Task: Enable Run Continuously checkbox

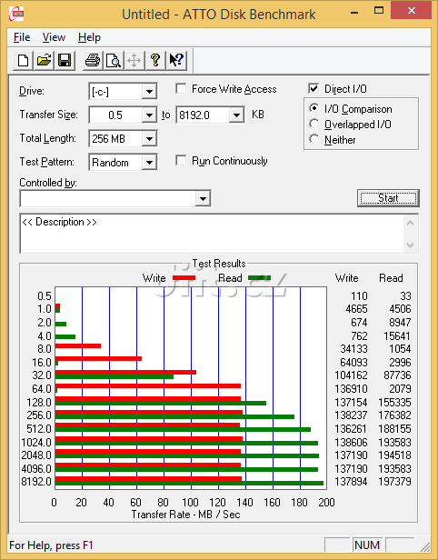Action: (x=181, y=161)
